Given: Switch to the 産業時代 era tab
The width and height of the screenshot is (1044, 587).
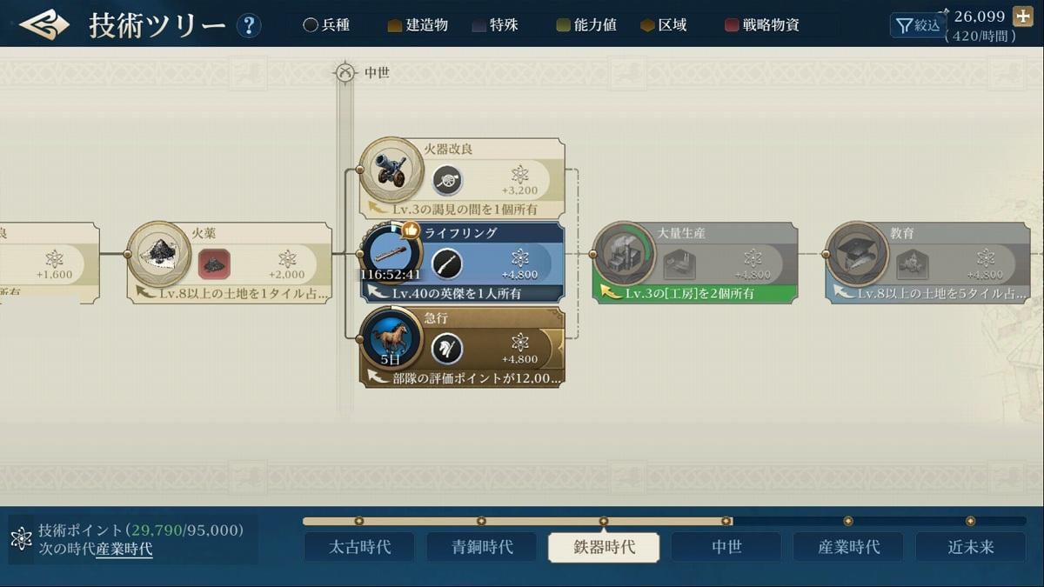Looking at the screenshot, I should pyautogui.click(x=848, y=547).
